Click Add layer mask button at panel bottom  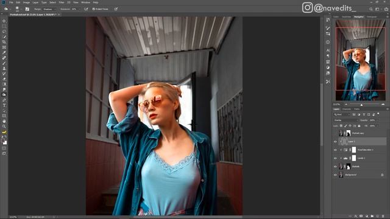(x=361, y=217)
